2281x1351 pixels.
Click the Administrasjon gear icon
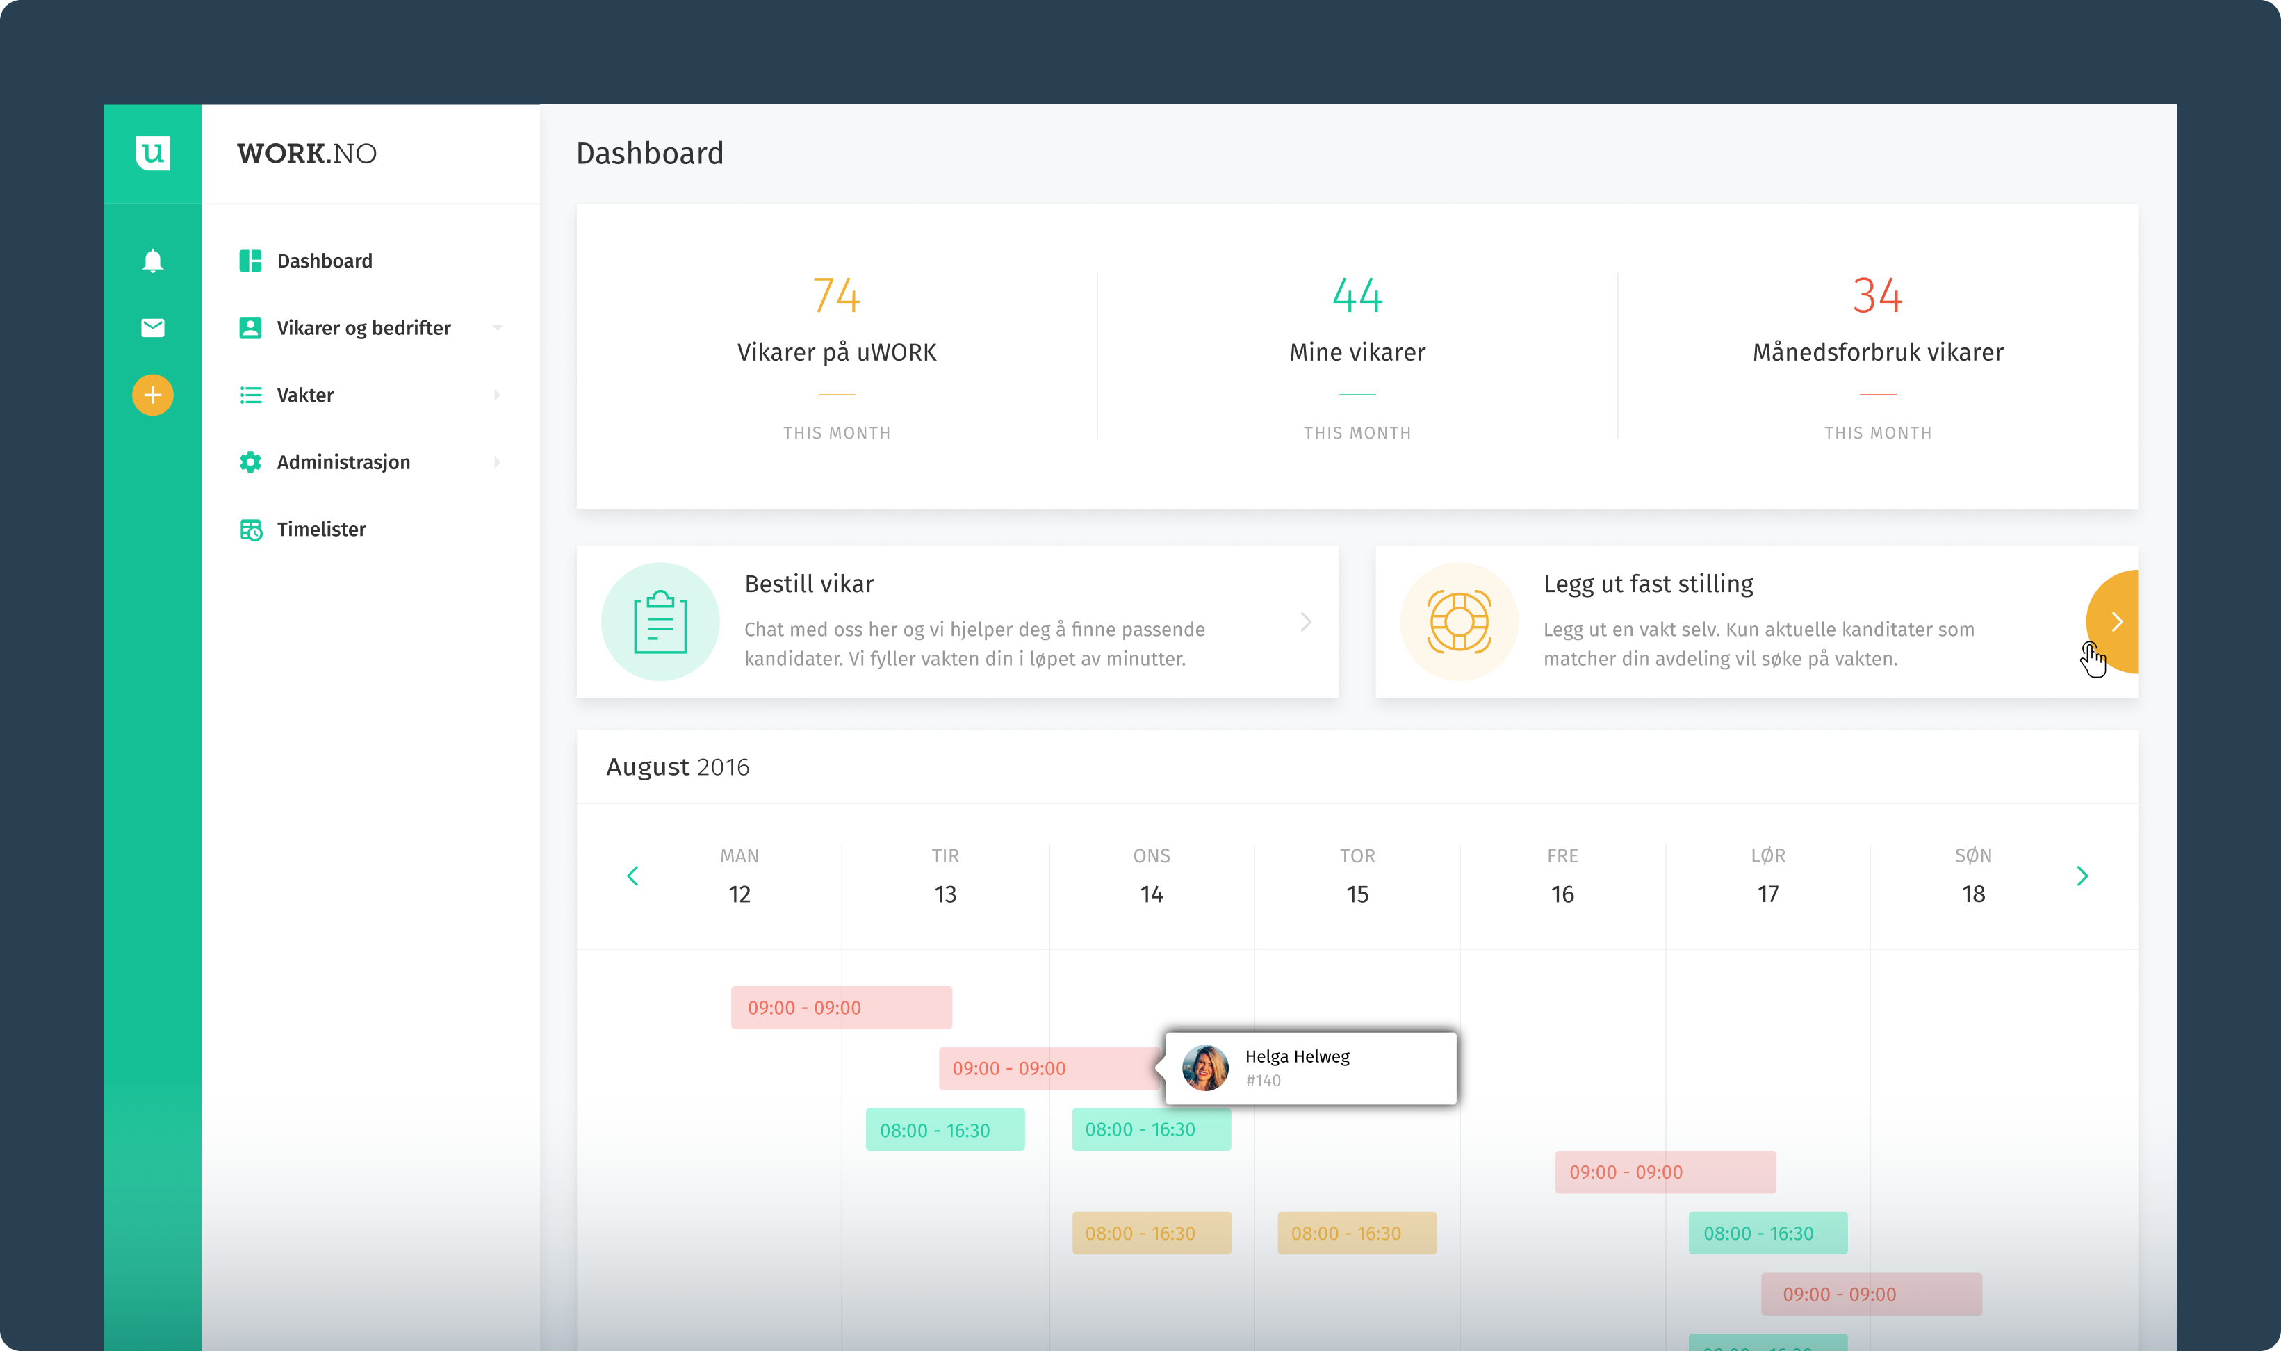[250, 462]
